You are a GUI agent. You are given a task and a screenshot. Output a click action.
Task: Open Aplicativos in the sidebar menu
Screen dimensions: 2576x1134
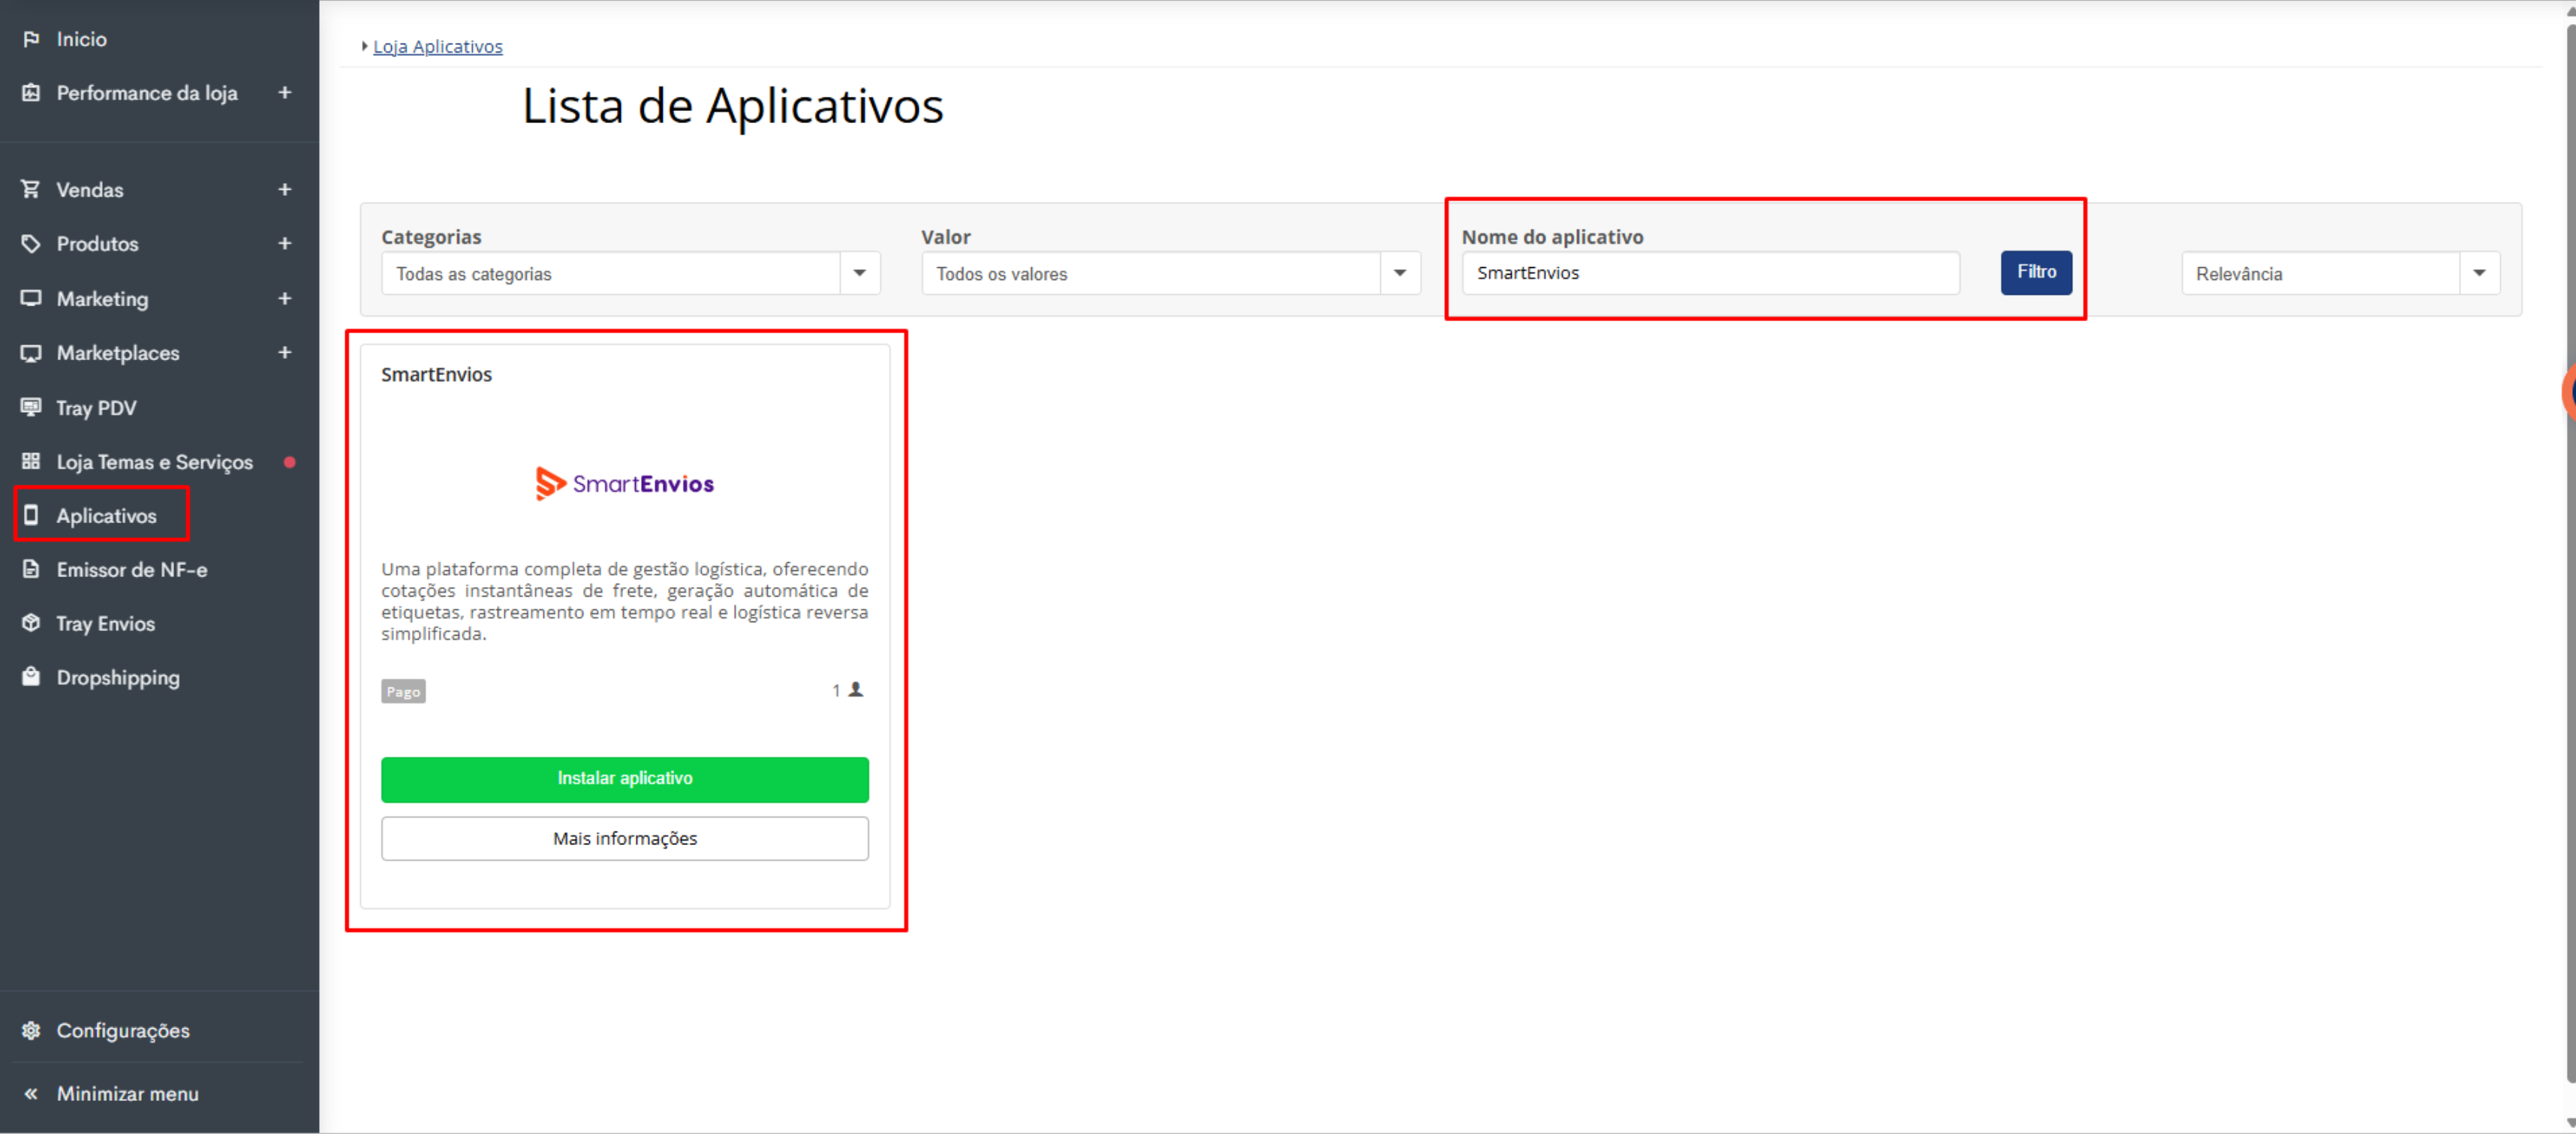click(106, 516)
